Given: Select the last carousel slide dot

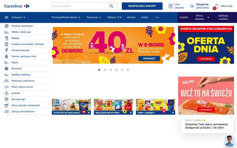Looking at the screenshot, I should click(x=128, y=70).
